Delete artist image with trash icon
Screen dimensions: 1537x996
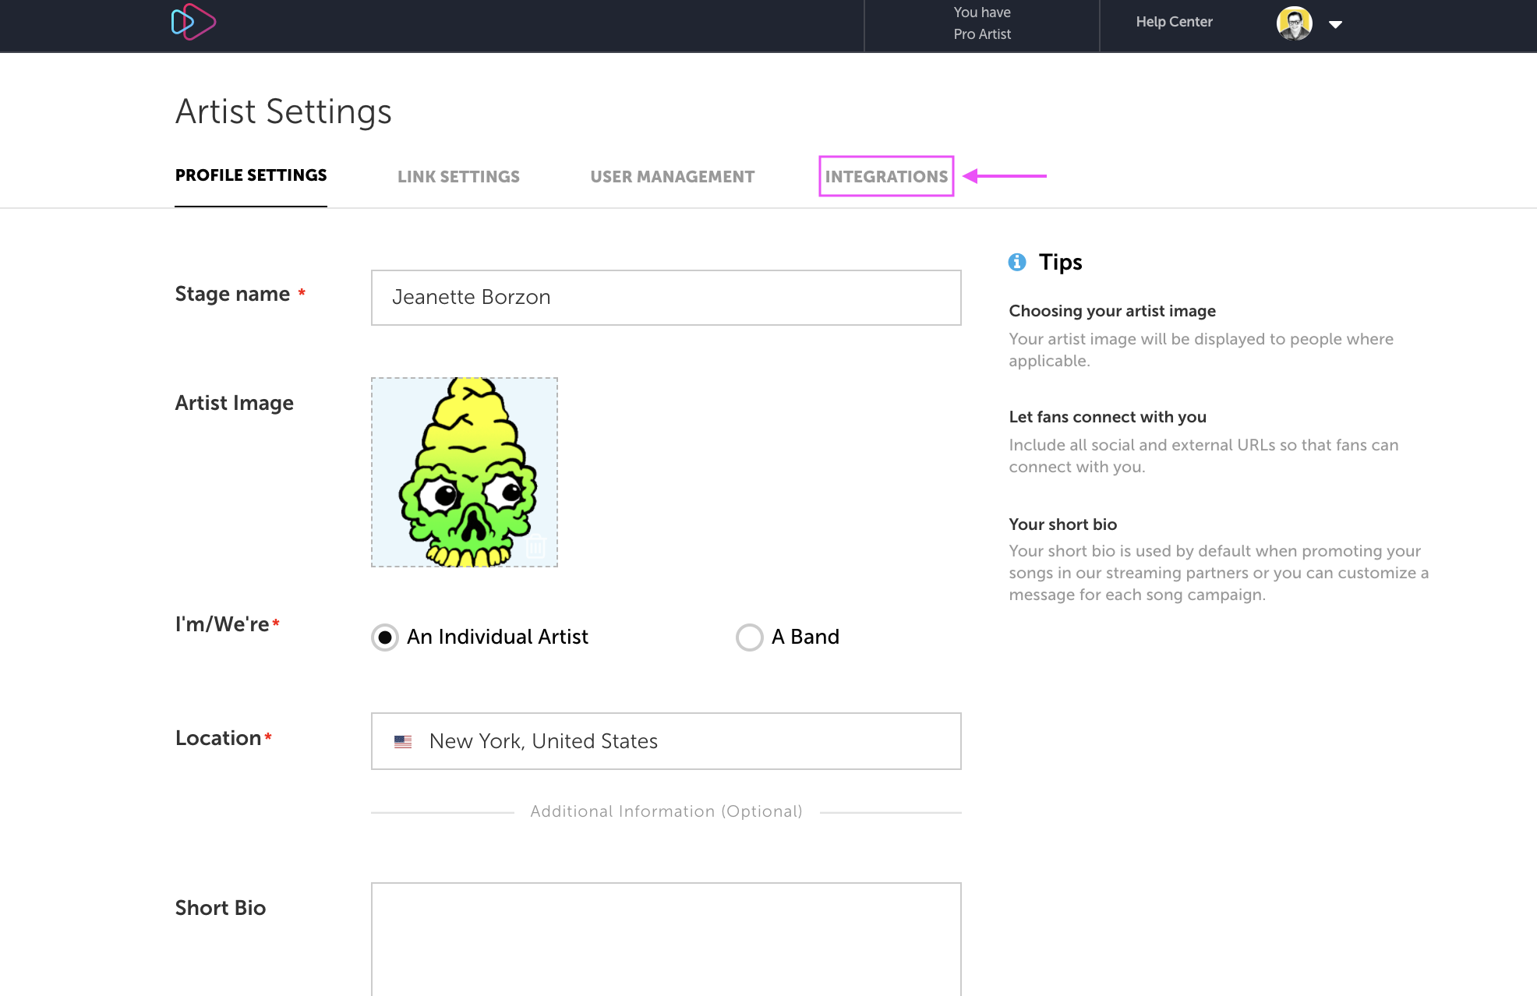[535, 546]
